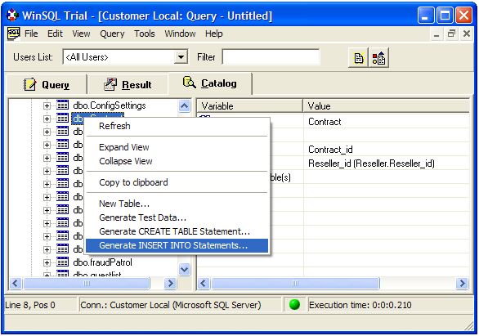Click the Variable column header
This screenshot has height=336, width=479.
pyautogui.click(x=249, y=106)
